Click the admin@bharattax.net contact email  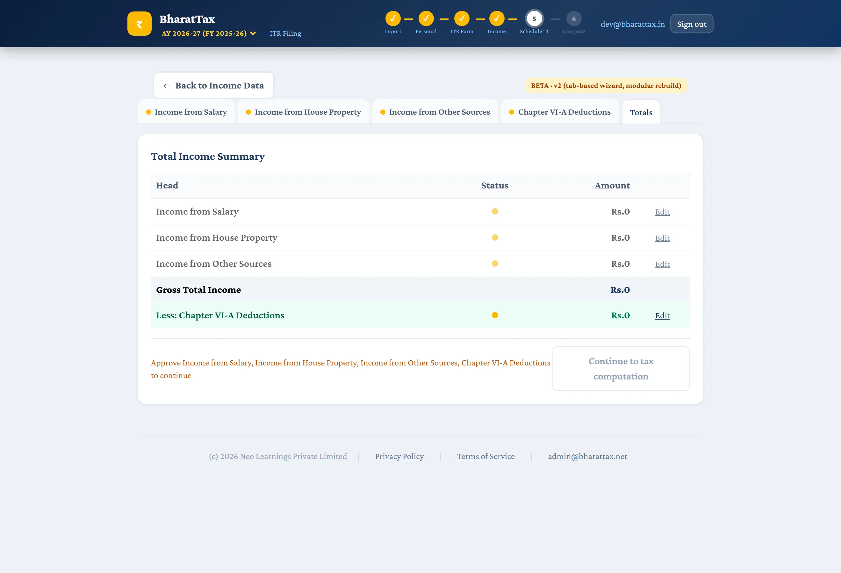click(587, 456)
